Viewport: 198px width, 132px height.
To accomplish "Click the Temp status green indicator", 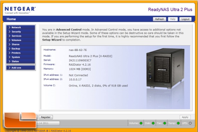I will [178, 123].
